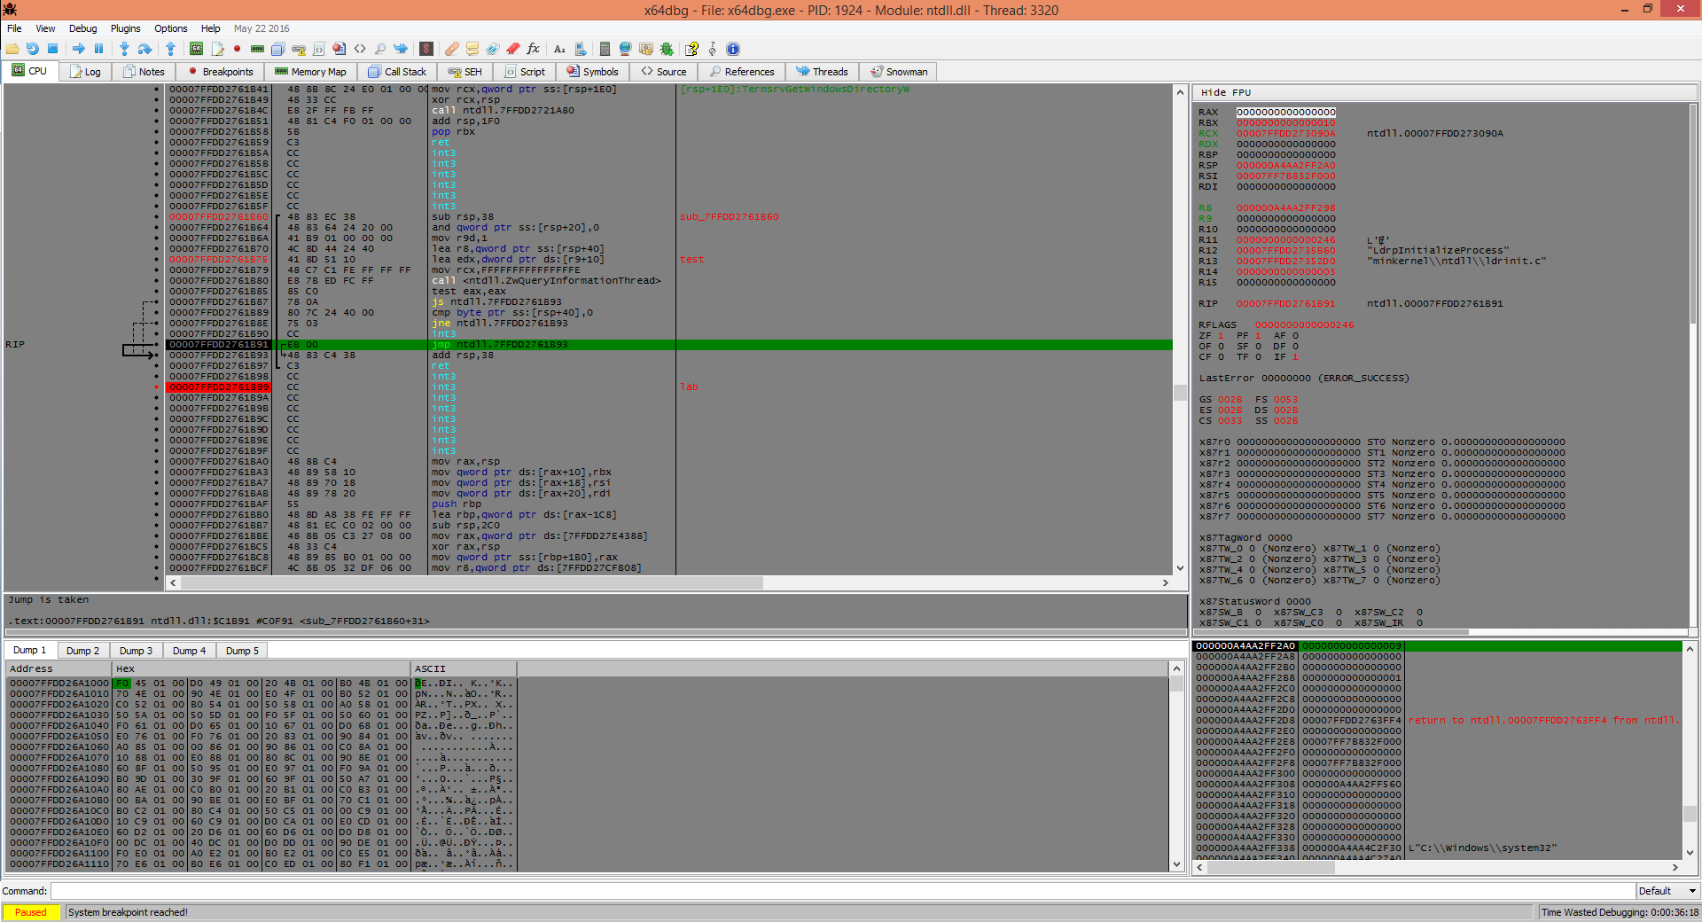This screenshot has width=1702, height=922.
Task: Click the Bookmarks red marker icon
Action: [x=513, y=49]
